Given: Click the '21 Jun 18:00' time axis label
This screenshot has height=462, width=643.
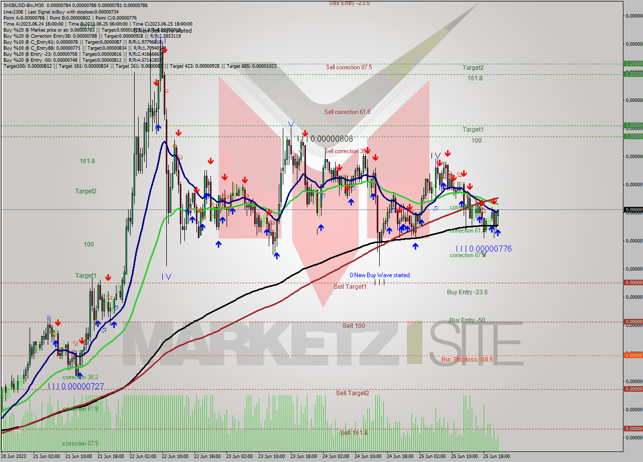Looking at the screenshot, I should coord(111,456).
